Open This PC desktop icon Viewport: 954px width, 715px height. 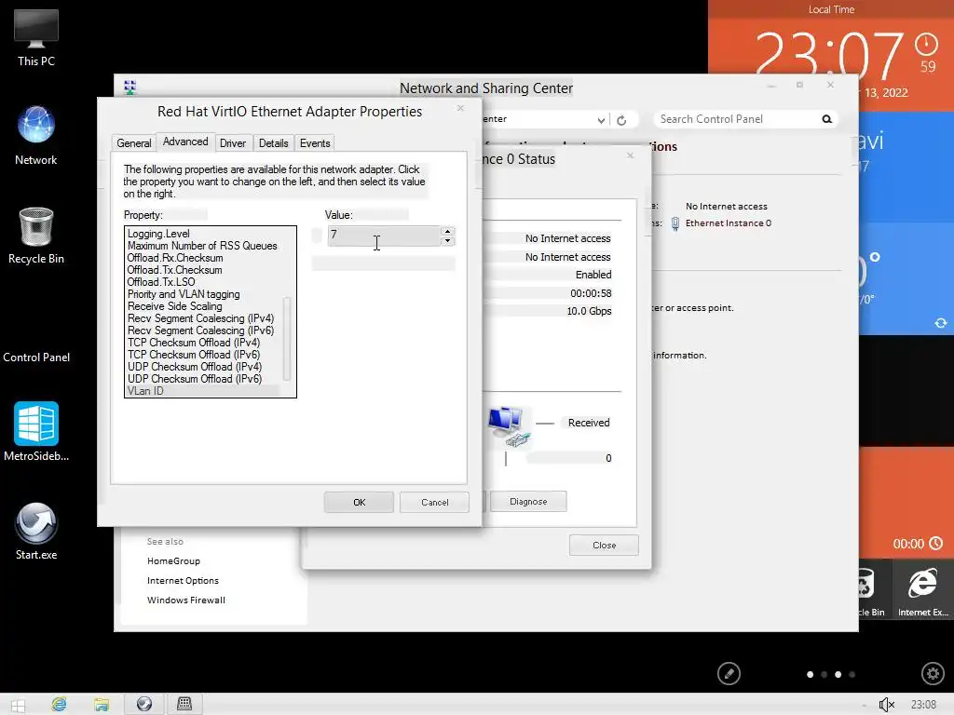tap(36, 37)
